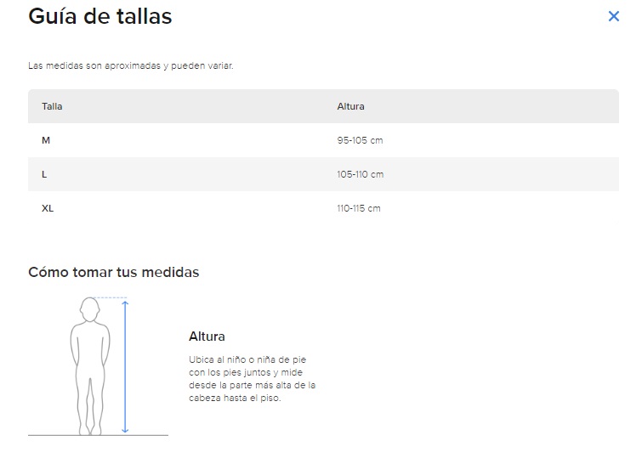642x458 pixels.
Task: Click the 110-115 cm height value
Action: [359, 208]
